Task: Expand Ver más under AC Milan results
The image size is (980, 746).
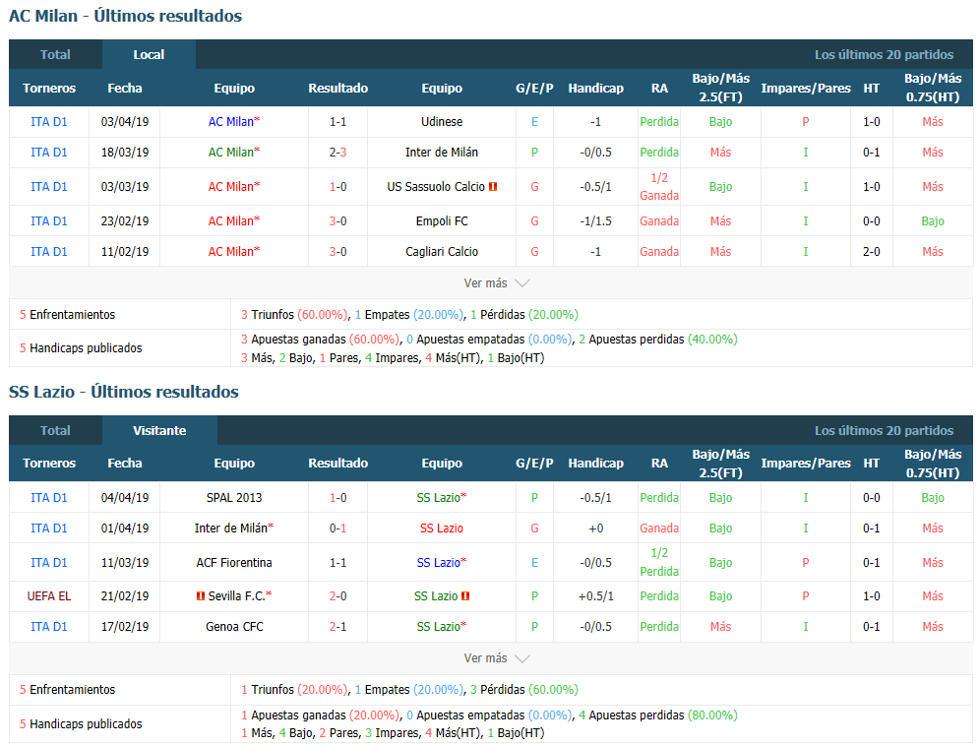Action: point(496,283)
